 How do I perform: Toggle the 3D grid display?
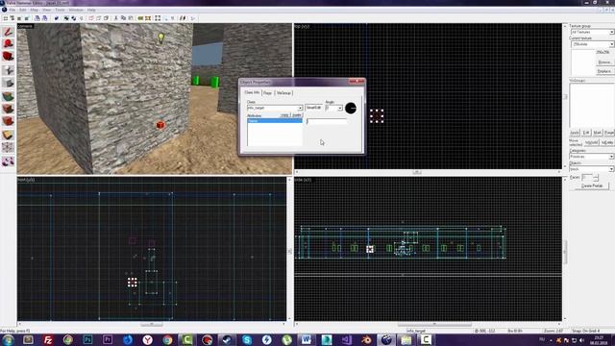point(12,18)
